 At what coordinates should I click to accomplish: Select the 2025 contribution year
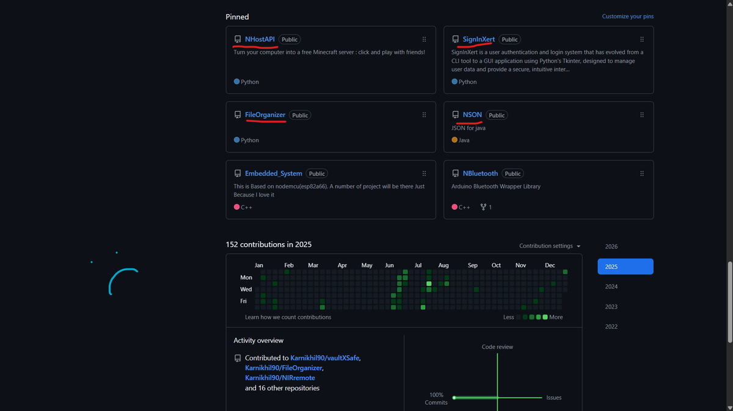(625, 266)
